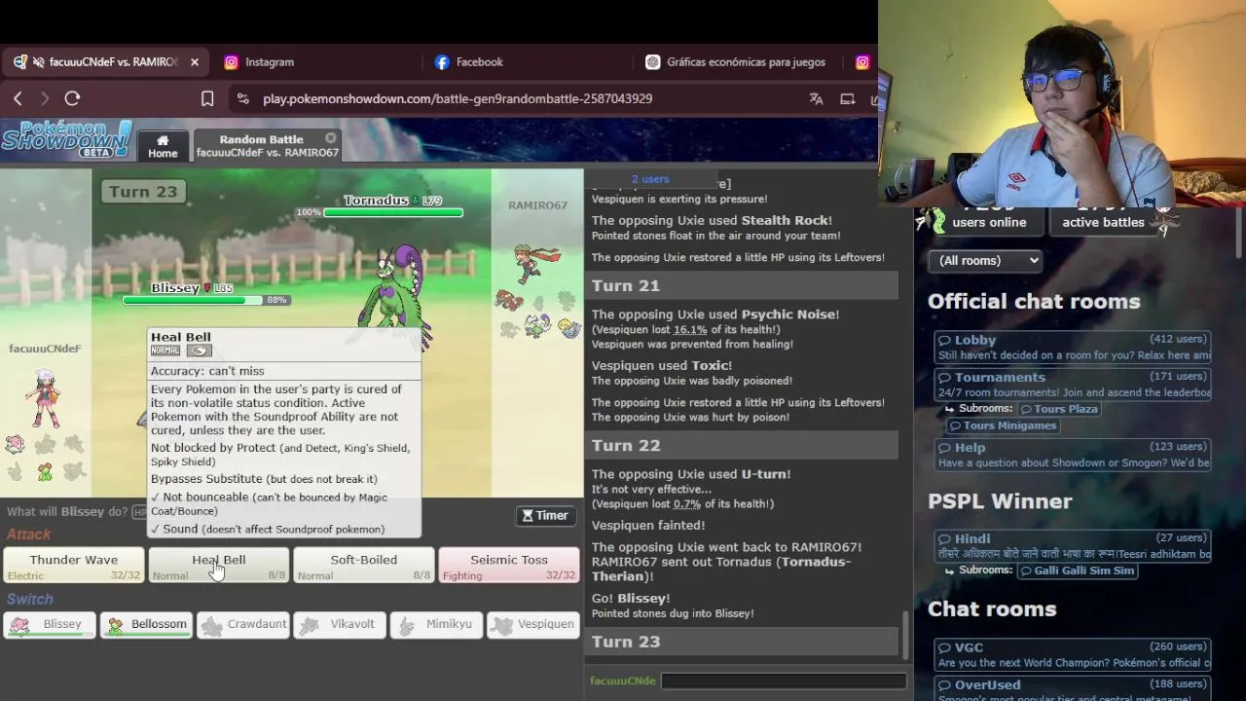This screenshot has height=701, width=1246.
Task: Click the facuuuCNdeF trainer sprite
Action: coord(45,398)
